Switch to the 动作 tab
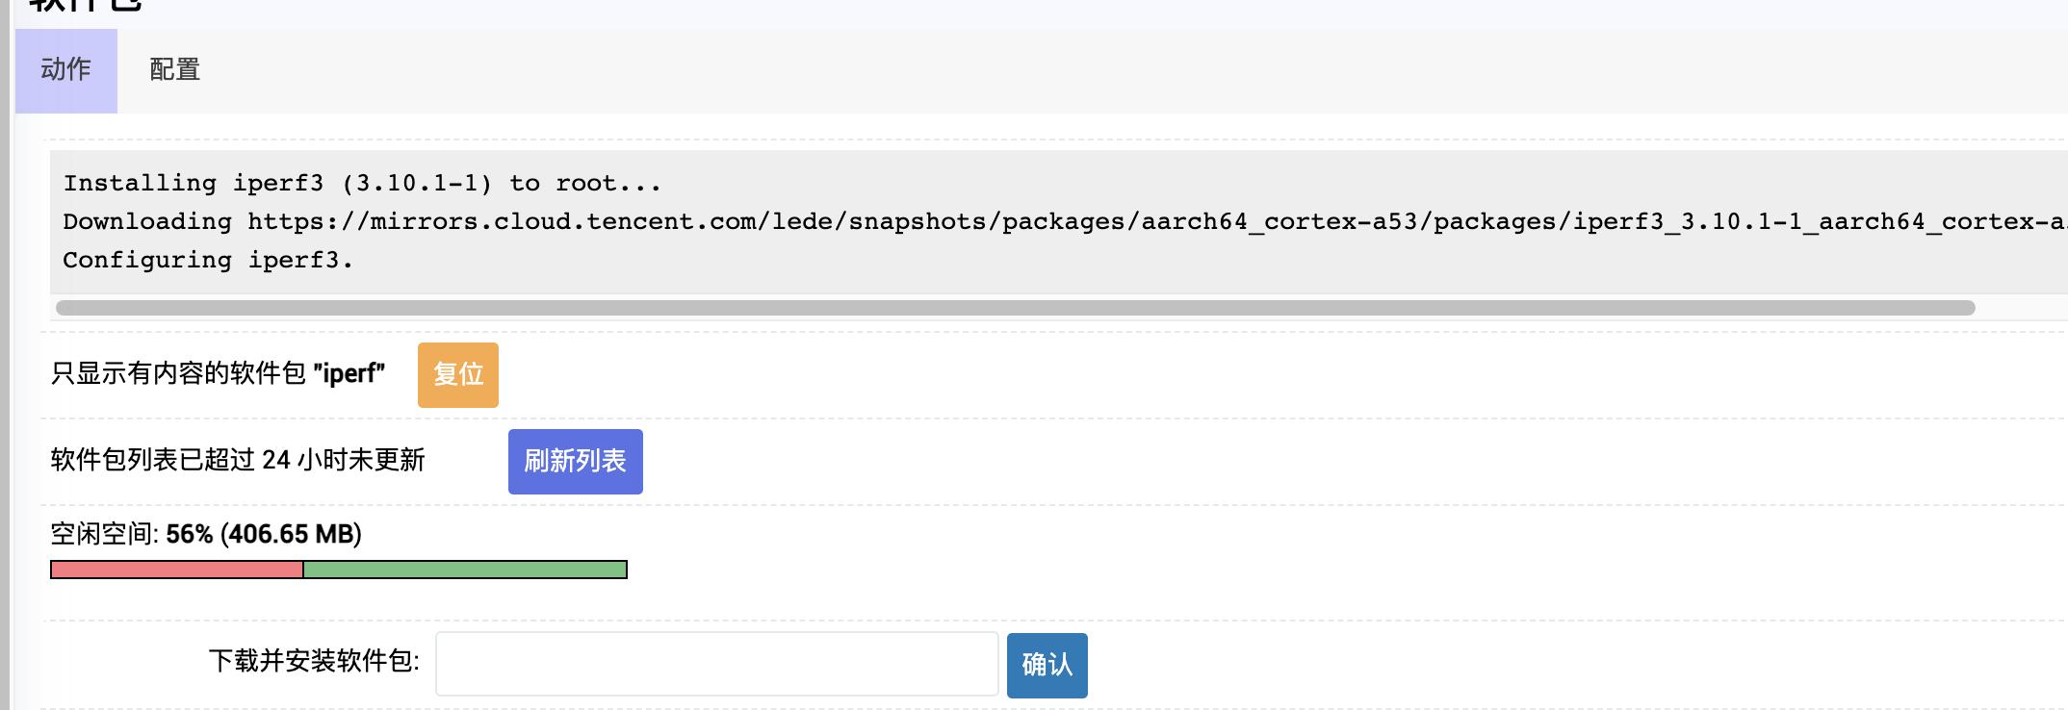Image resolution: width=2068 pixels, height=710 pixels. coord(65,70)
